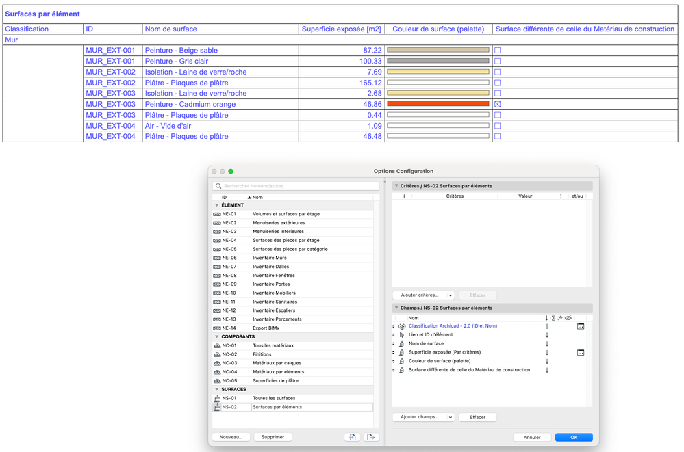This screenshot has width=684, height=452.
Task: Open options button for Classification Archicad field
Action: pyautogui.click(x=581, y=326)
